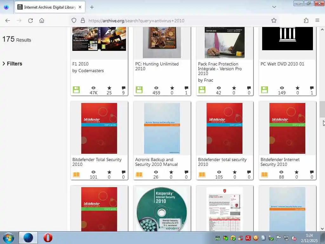Reload the page with the refresh icon

30,21
